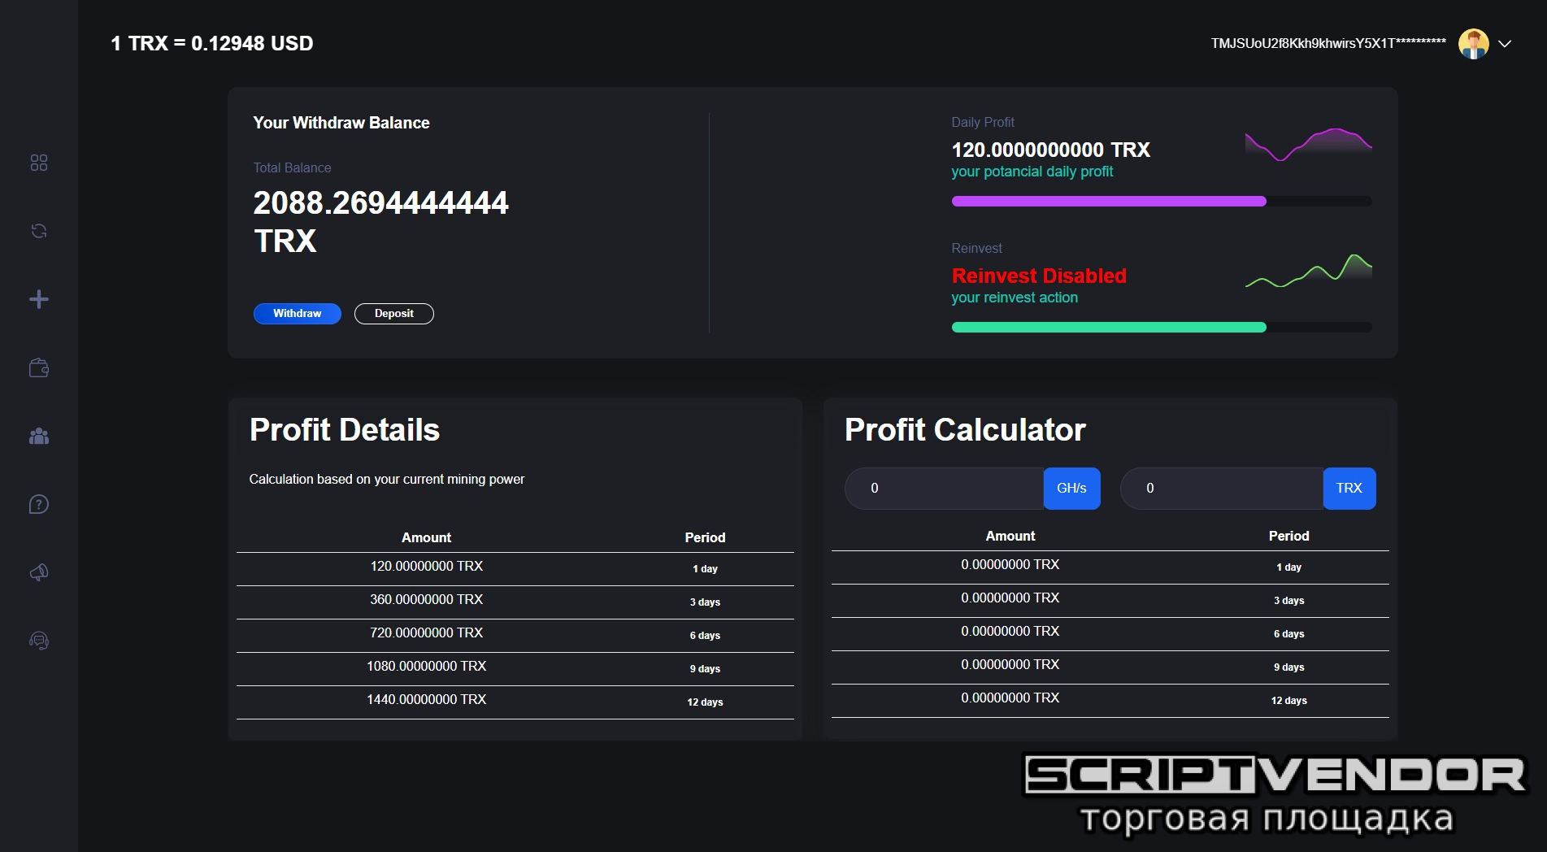This screenshot has width=1547, height=852.
Task: Click 'your reinvest action' text
Action: pyautogui.click(x=1015, y=298)
